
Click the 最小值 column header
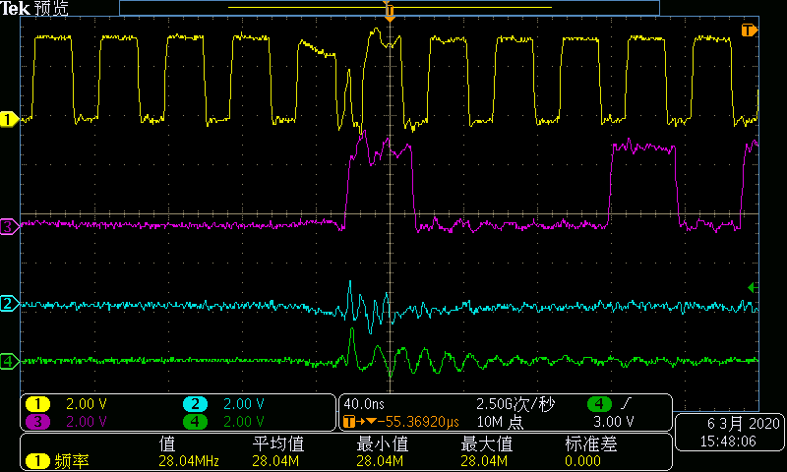(382, 443)
